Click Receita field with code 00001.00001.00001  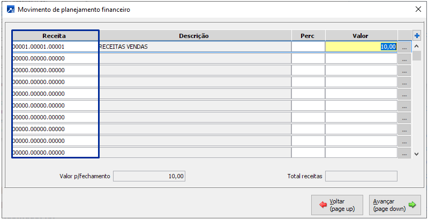55,47
